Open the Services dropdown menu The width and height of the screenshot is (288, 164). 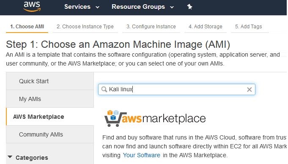[x=82, y=7]
